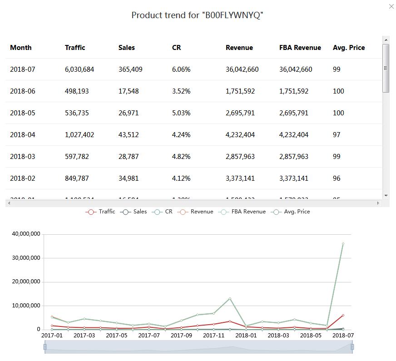Screen dimensions: 396x361
Task: Click the Month column header
Action: click(x=21, y=48)
